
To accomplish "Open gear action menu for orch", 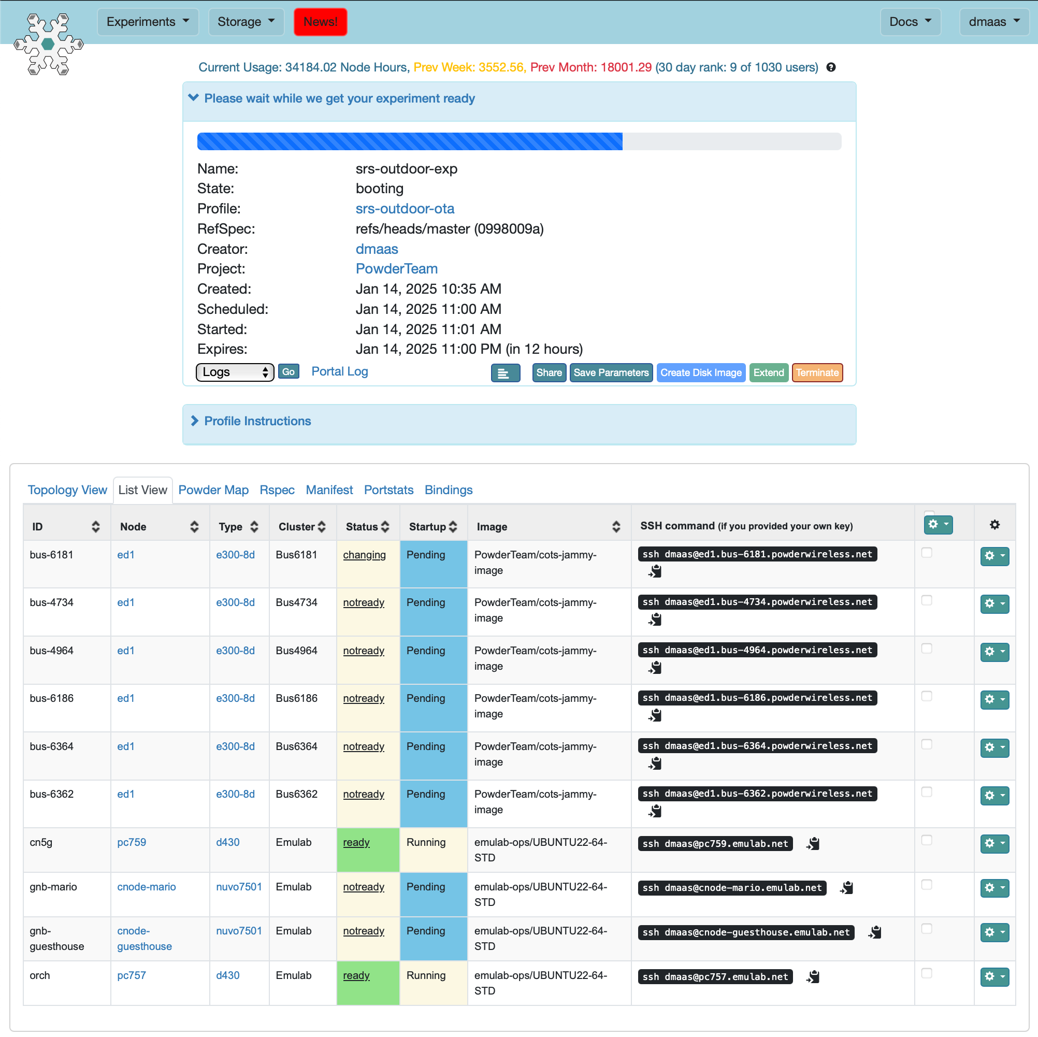I will [994, 977].
